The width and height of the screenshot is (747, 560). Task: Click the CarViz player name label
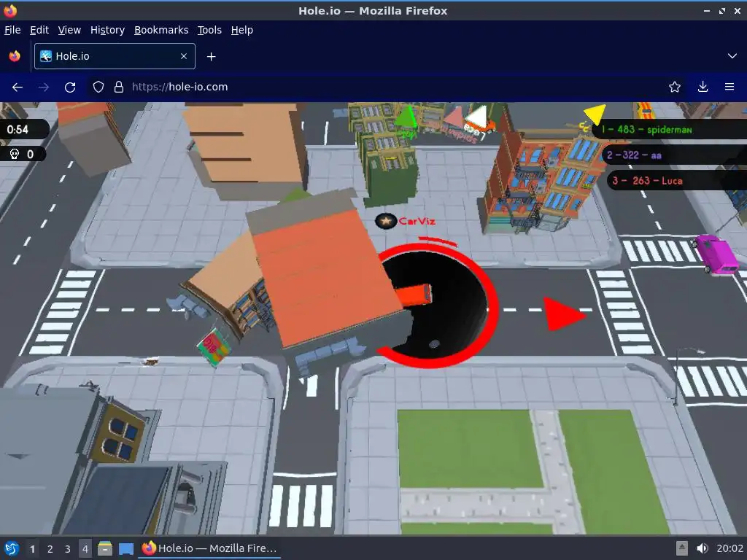tap(417, 221)
